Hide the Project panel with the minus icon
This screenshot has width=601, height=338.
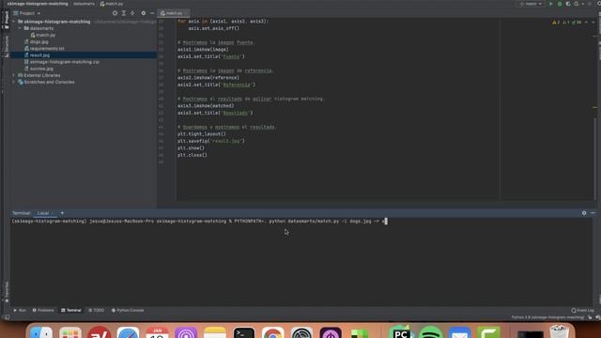(152, 13)
